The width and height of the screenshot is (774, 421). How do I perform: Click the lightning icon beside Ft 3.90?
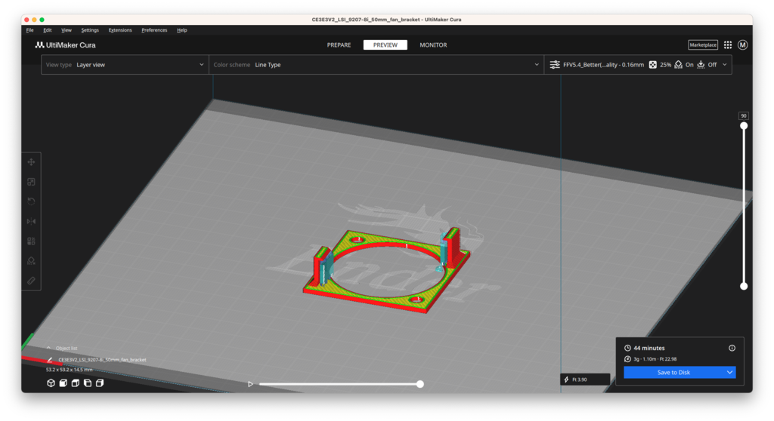[x=566, y=380]
